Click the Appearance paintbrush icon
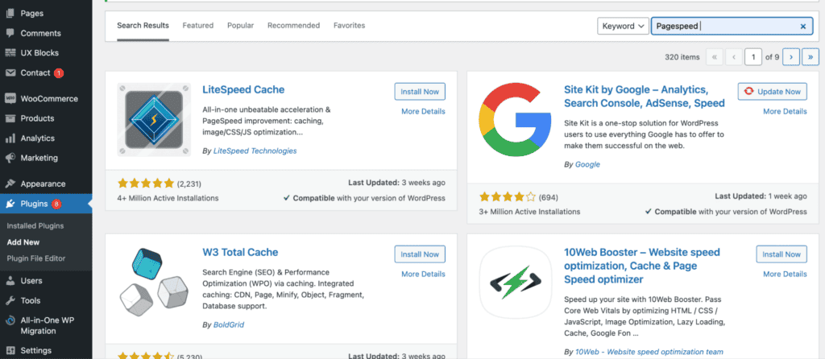Image resolution: width=825 pixels, height=359 pixels. tap(10, 184)
